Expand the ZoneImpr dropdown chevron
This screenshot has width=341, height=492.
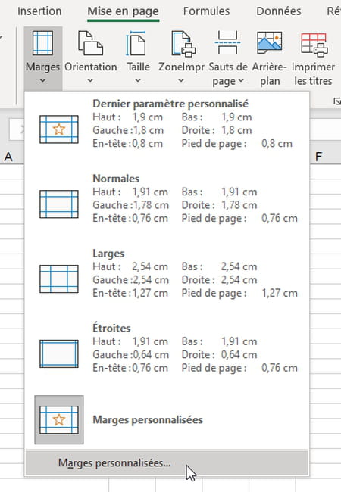(x=181, y=81)
